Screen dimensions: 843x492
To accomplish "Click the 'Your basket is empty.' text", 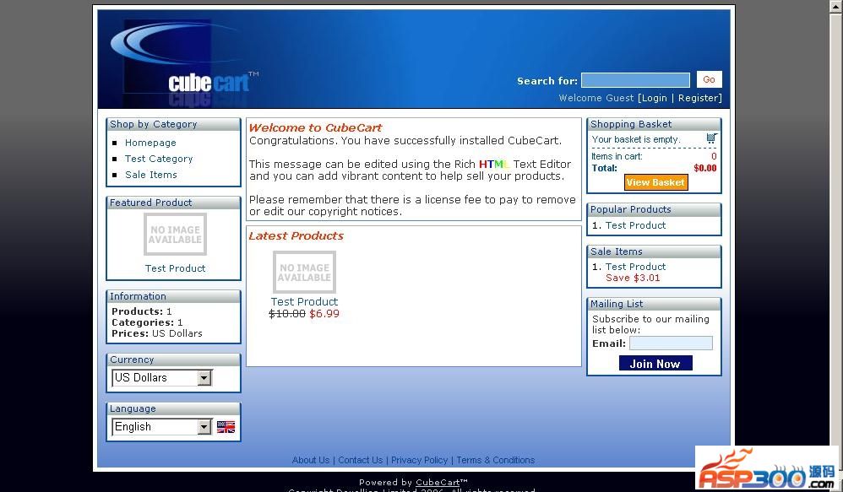I will tap(636, 139).
